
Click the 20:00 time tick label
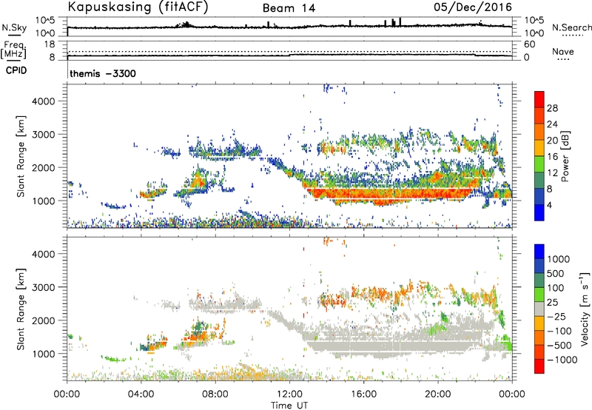coord(437,394)
